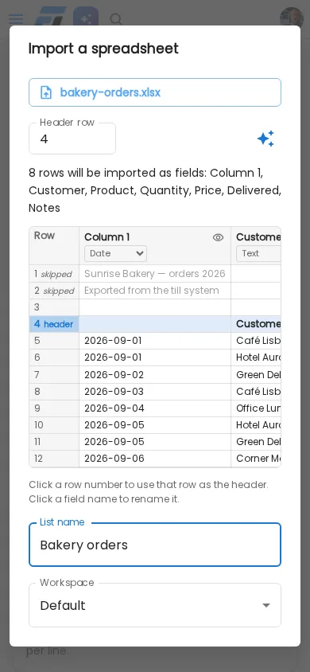Click the upload file icon beside bakery-orders.xlsx

tap(46, 92)
